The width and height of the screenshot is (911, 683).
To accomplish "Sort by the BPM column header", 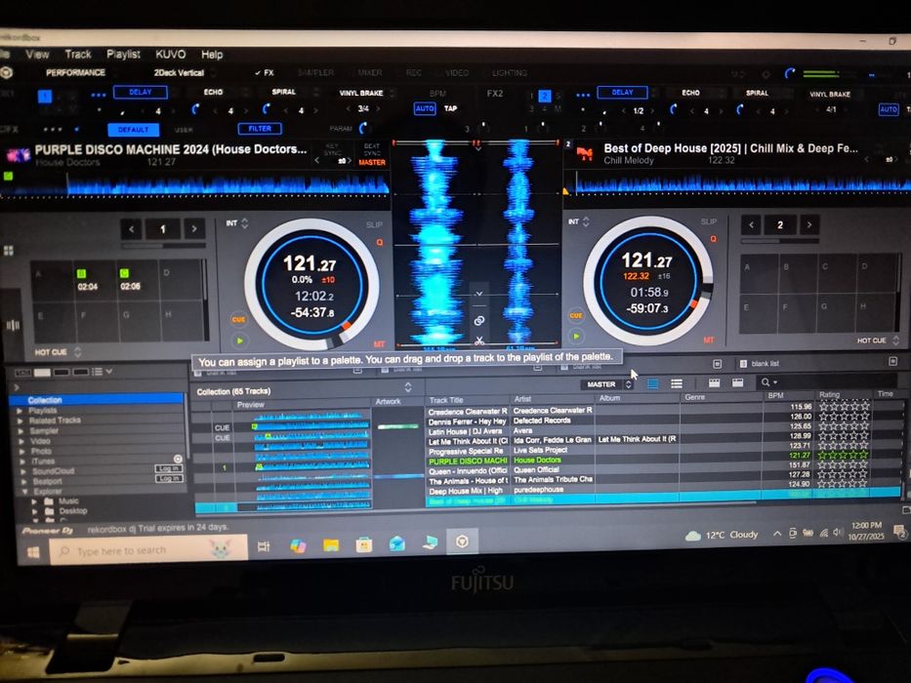I will click(x=775, y=395).
